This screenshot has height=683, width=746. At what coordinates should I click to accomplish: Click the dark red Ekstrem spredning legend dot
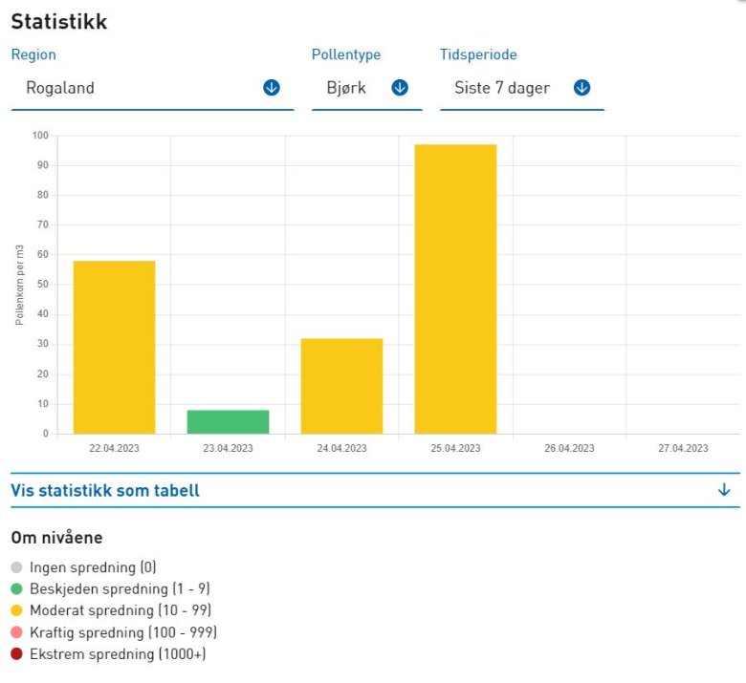[x=17, y=654]
